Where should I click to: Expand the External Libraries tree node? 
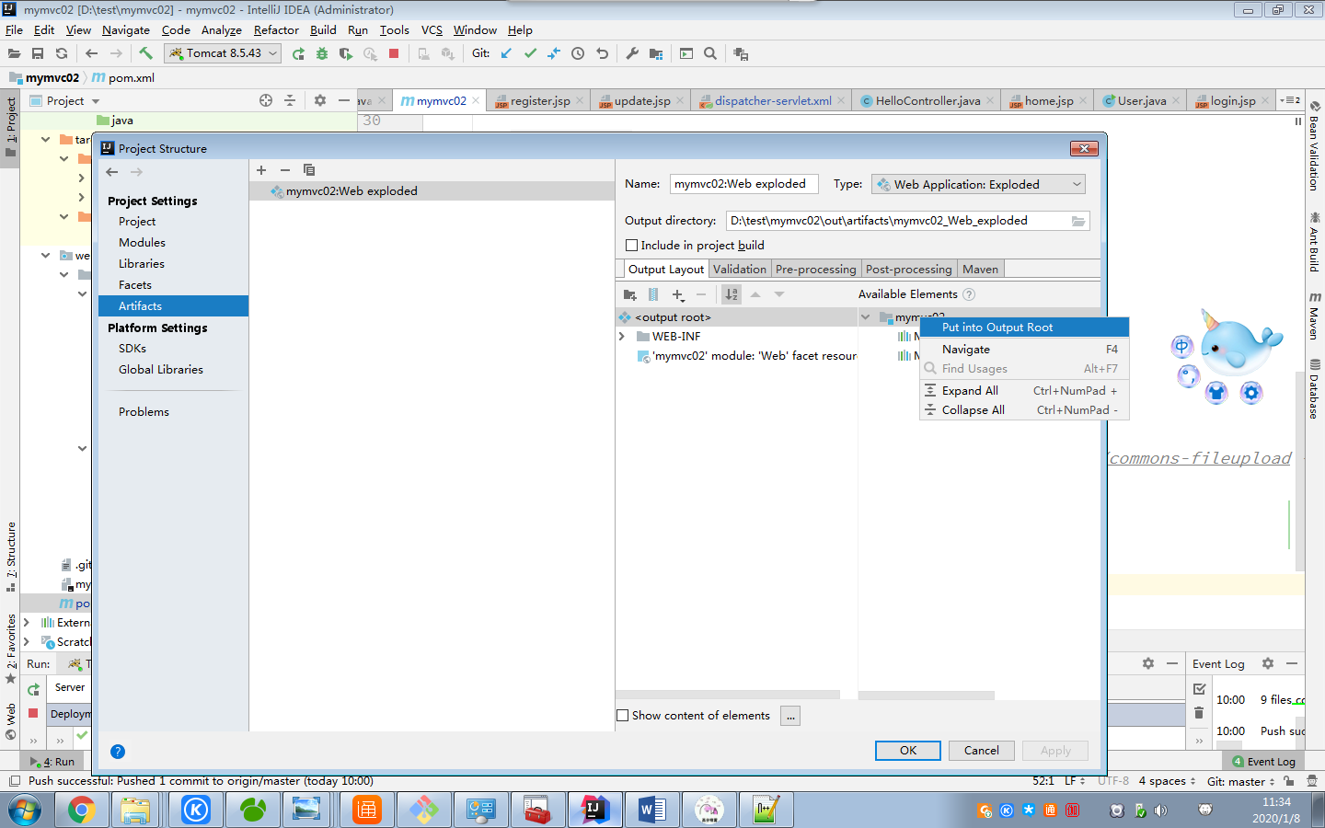coord(27,623)
